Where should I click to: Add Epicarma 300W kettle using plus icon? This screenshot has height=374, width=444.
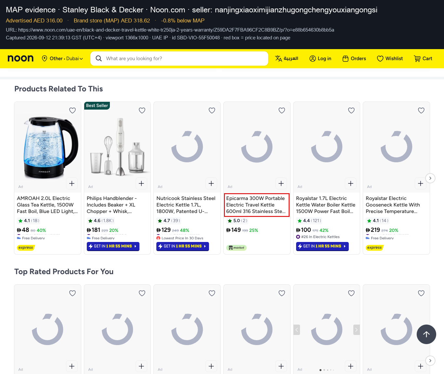[x=281, y=183]
